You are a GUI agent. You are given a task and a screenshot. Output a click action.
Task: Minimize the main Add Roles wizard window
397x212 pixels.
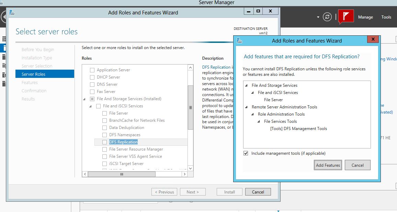[x=249, y=11]
